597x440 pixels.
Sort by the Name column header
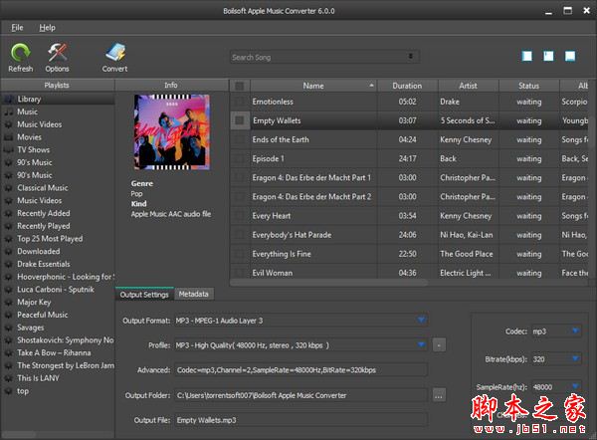(313, 86)
